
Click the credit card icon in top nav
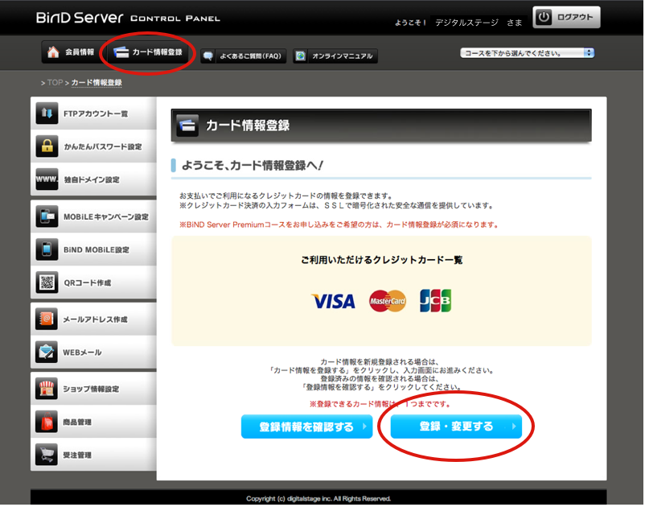click(121, 52)
